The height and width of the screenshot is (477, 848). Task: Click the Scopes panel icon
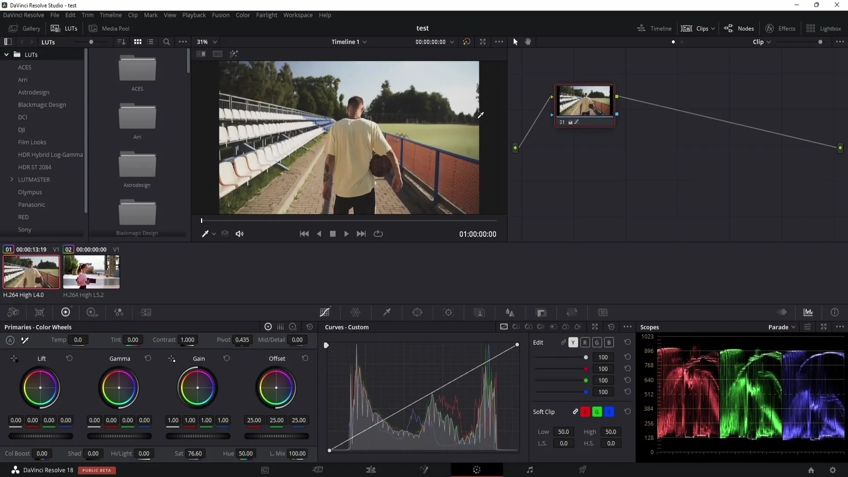coord(808,312)
